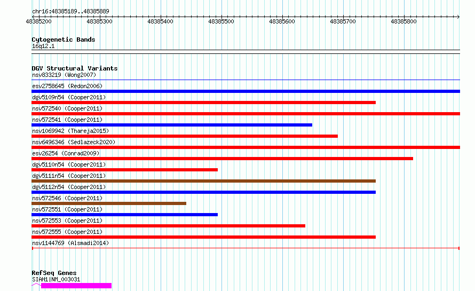
Task: Select nsv1069942 (Thareja2015) variant label
Action: (x=70, y=131)
